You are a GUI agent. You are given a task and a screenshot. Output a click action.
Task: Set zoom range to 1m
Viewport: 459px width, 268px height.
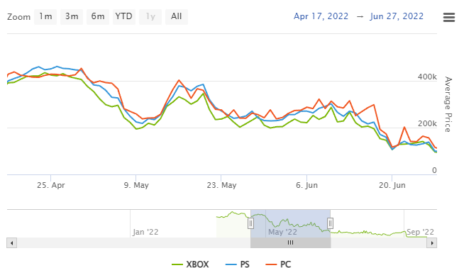(45, 17)
